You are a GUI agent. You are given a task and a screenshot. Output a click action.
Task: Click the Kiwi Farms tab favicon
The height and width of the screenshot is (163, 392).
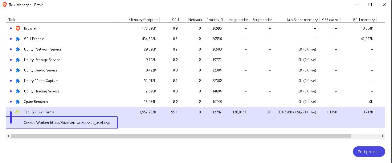click(18, 112)
